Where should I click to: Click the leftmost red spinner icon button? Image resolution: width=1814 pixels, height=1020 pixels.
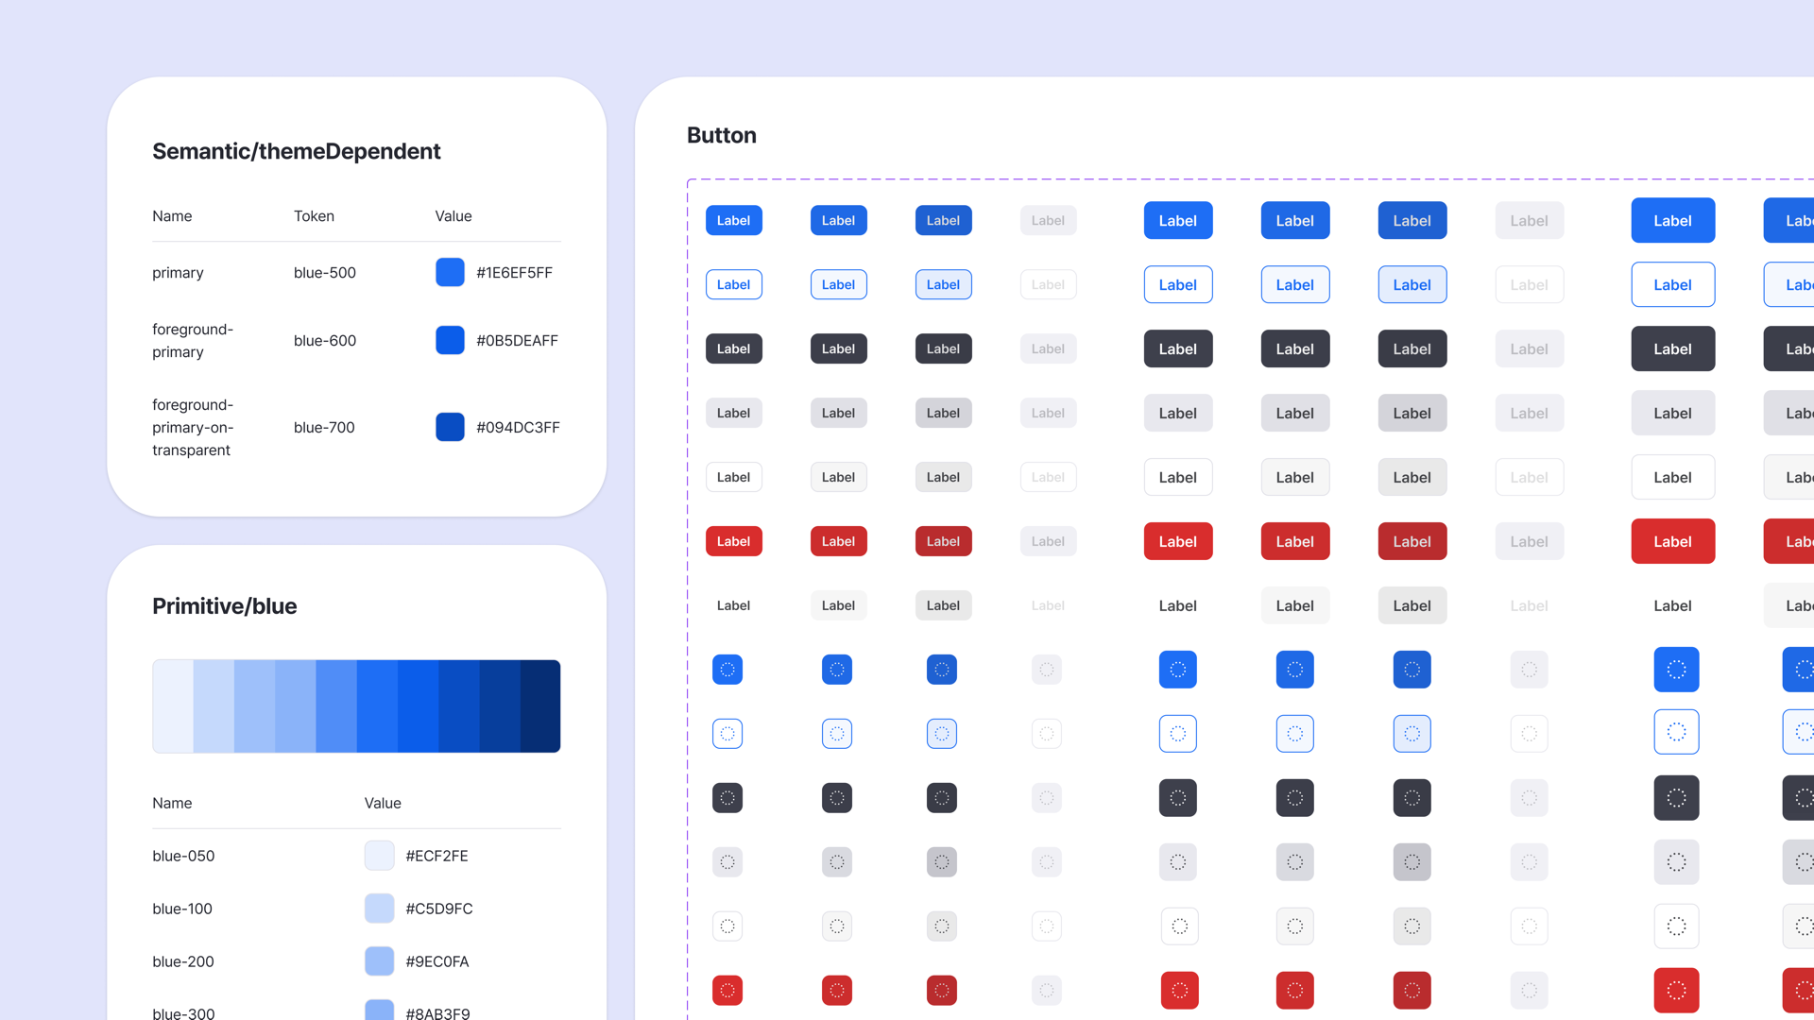(x=727, y=991)
